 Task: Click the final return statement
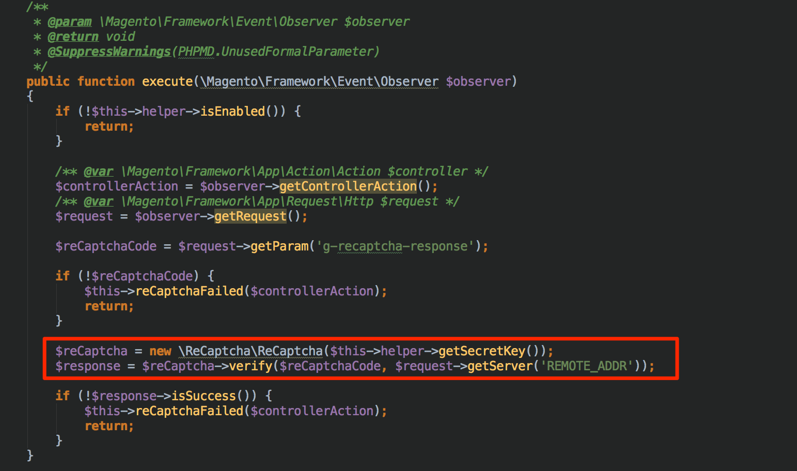pyautogui.click(x=109, y=426)
